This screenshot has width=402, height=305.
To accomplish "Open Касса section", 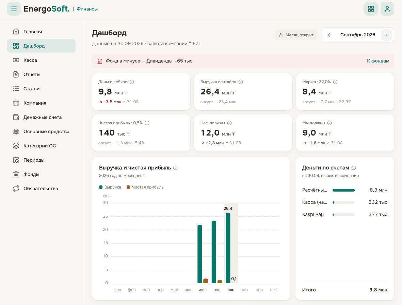I will (x=41, y=60).
